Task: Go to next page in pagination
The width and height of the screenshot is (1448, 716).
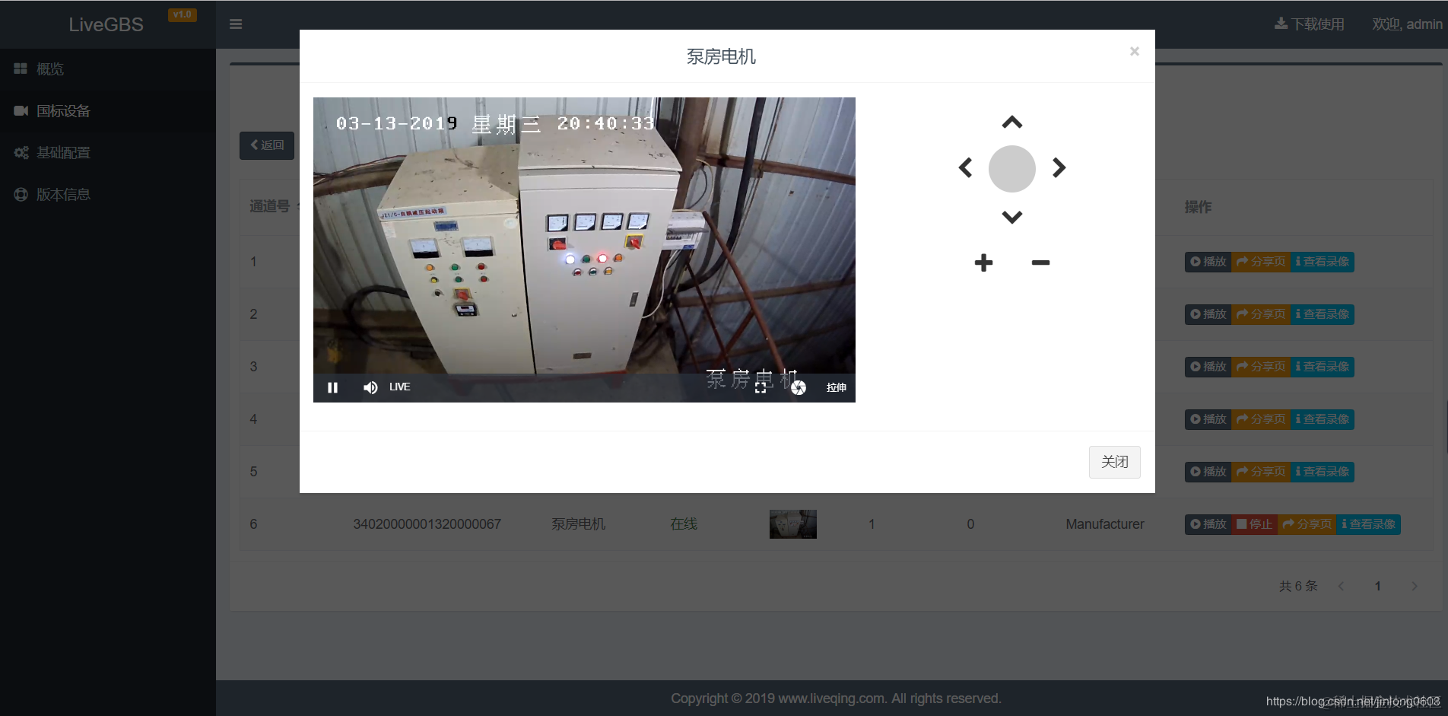Action: point(1414,586)
